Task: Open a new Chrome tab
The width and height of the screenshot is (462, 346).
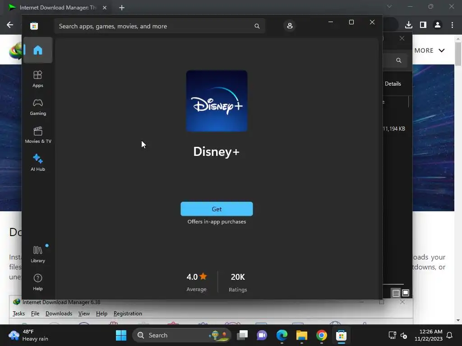Action: [122, 8]
